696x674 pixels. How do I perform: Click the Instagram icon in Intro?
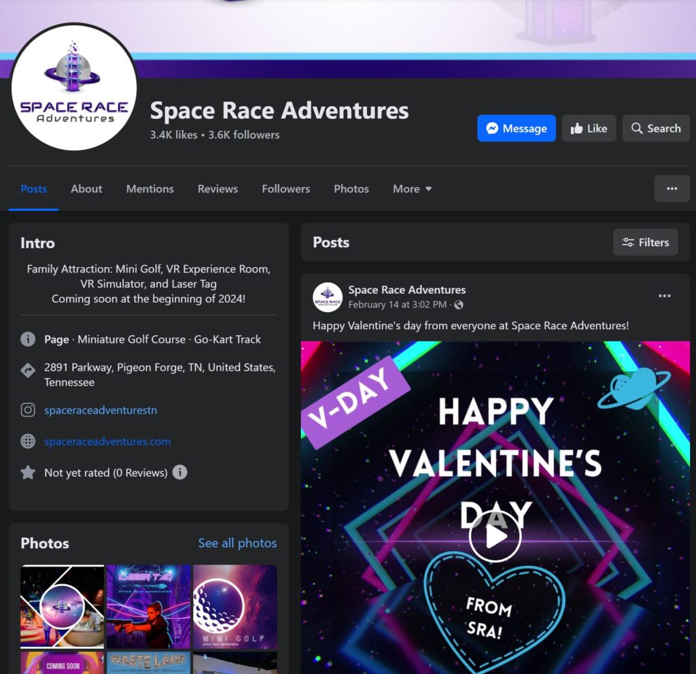pyautogui.click(x=28, y=409)
